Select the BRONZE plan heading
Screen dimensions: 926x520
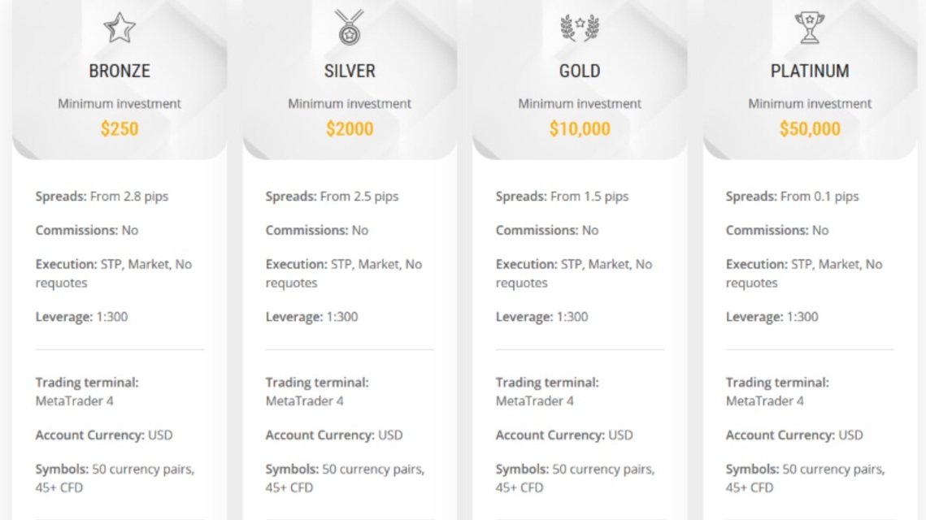[120, 71]
